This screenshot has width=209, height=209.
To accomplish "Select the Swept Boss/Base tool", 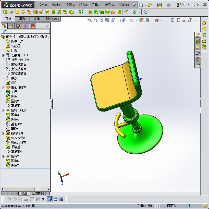I will coord(17,12).
